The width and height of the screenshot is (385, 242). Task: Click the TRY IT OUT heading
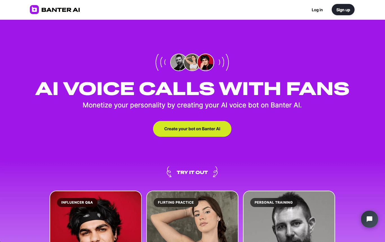(192, 172)
